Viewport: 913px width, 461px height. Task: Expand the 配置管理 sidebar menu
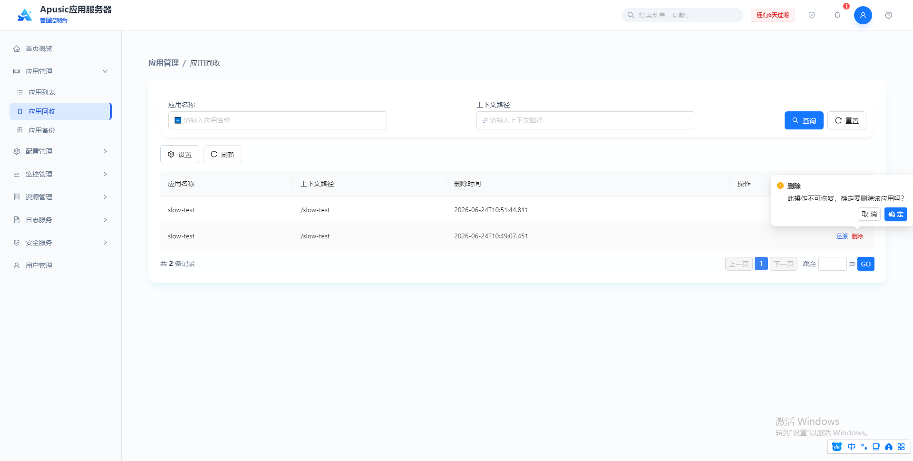(60, 151)
